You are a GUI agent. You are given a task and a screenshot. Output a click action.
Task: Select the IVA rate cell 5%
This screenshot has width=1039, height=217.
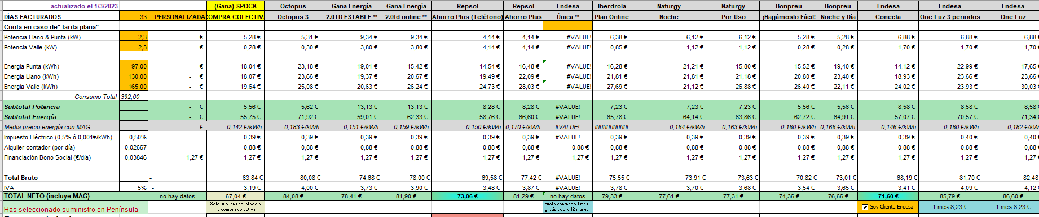pos(134,188)
